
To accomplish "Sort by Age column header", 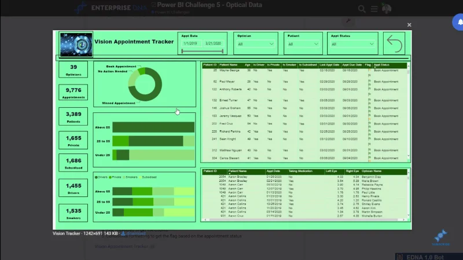I will tap(248, 65).
